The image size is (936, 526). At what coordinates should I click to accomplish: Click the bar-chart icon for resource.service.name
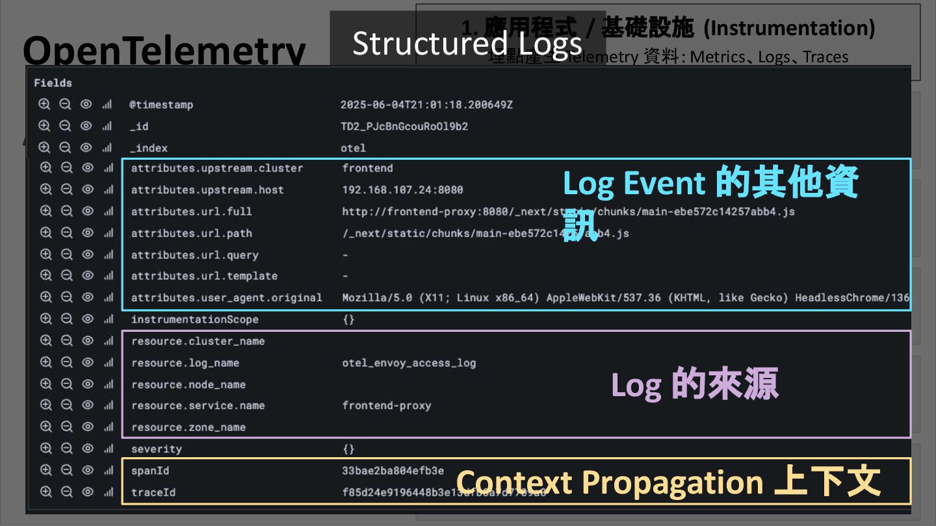(108, 405)
